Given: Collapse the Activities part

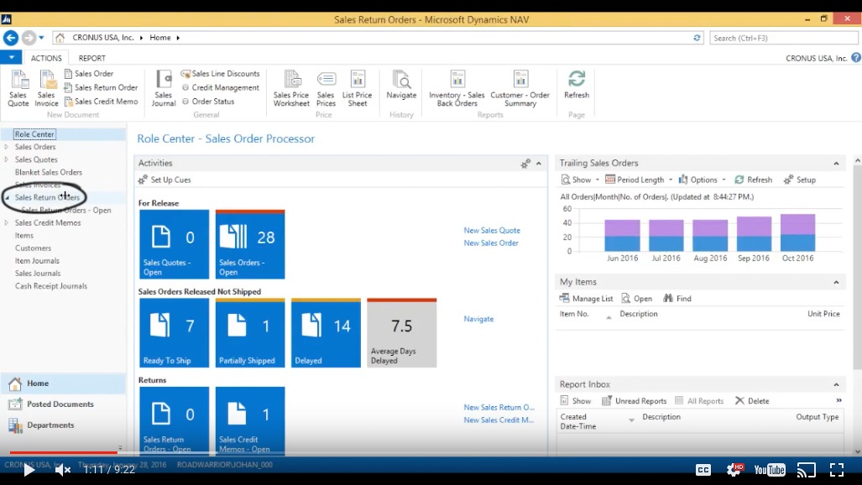Looking at the screenshot, I should 539,164.
